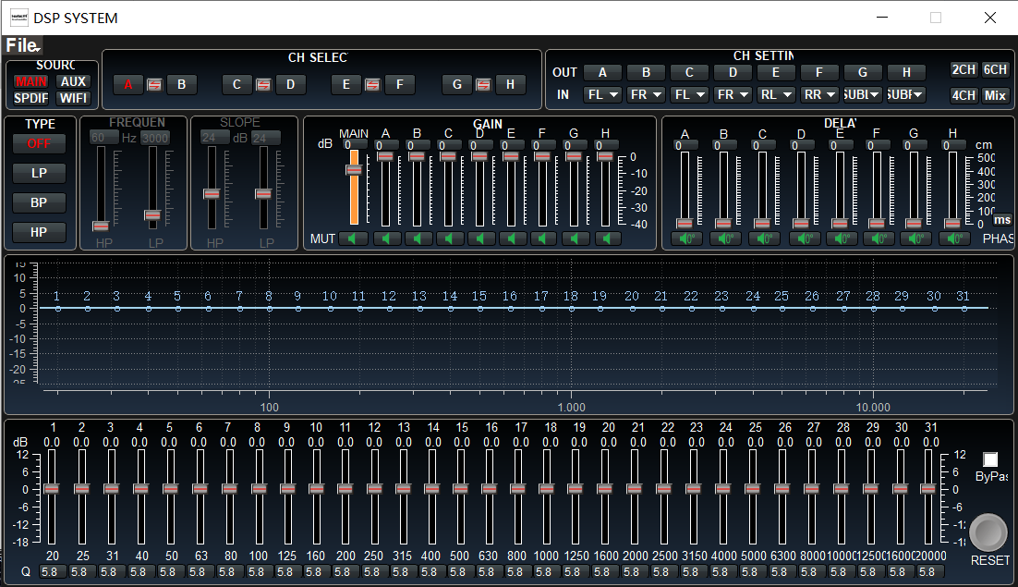This screenshot has width=1018, height=587.
Task: Flip phase icon for delay channel G
Action: tap(915, 238)
